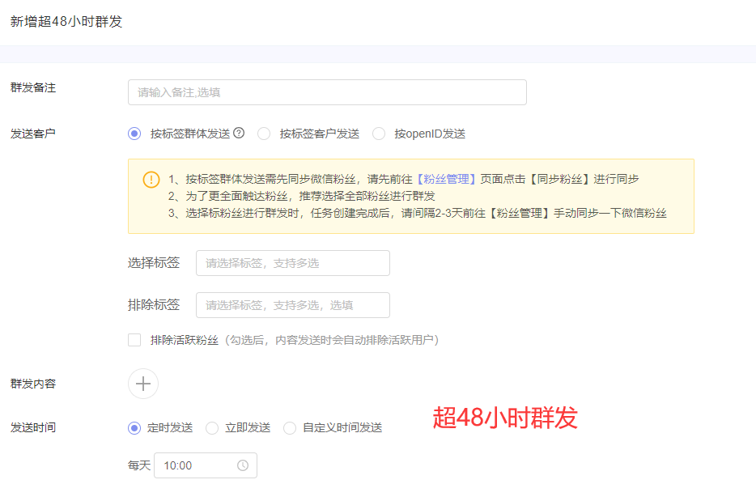The width and height of the screenshot is (756, 484).
Task: Enable the 排除活跃粉丝 checkbox
Action: click(134, 340)
